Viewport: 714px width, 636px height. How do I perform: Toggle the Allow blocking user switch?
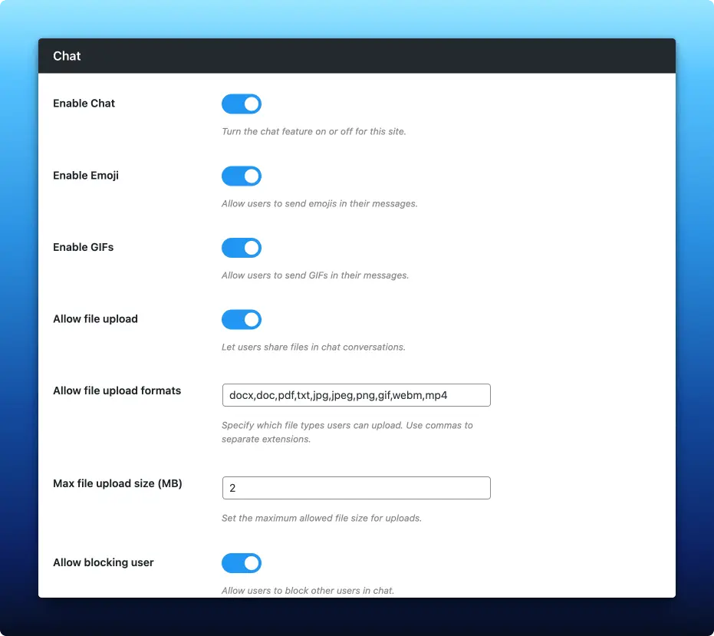pos(242,564)
